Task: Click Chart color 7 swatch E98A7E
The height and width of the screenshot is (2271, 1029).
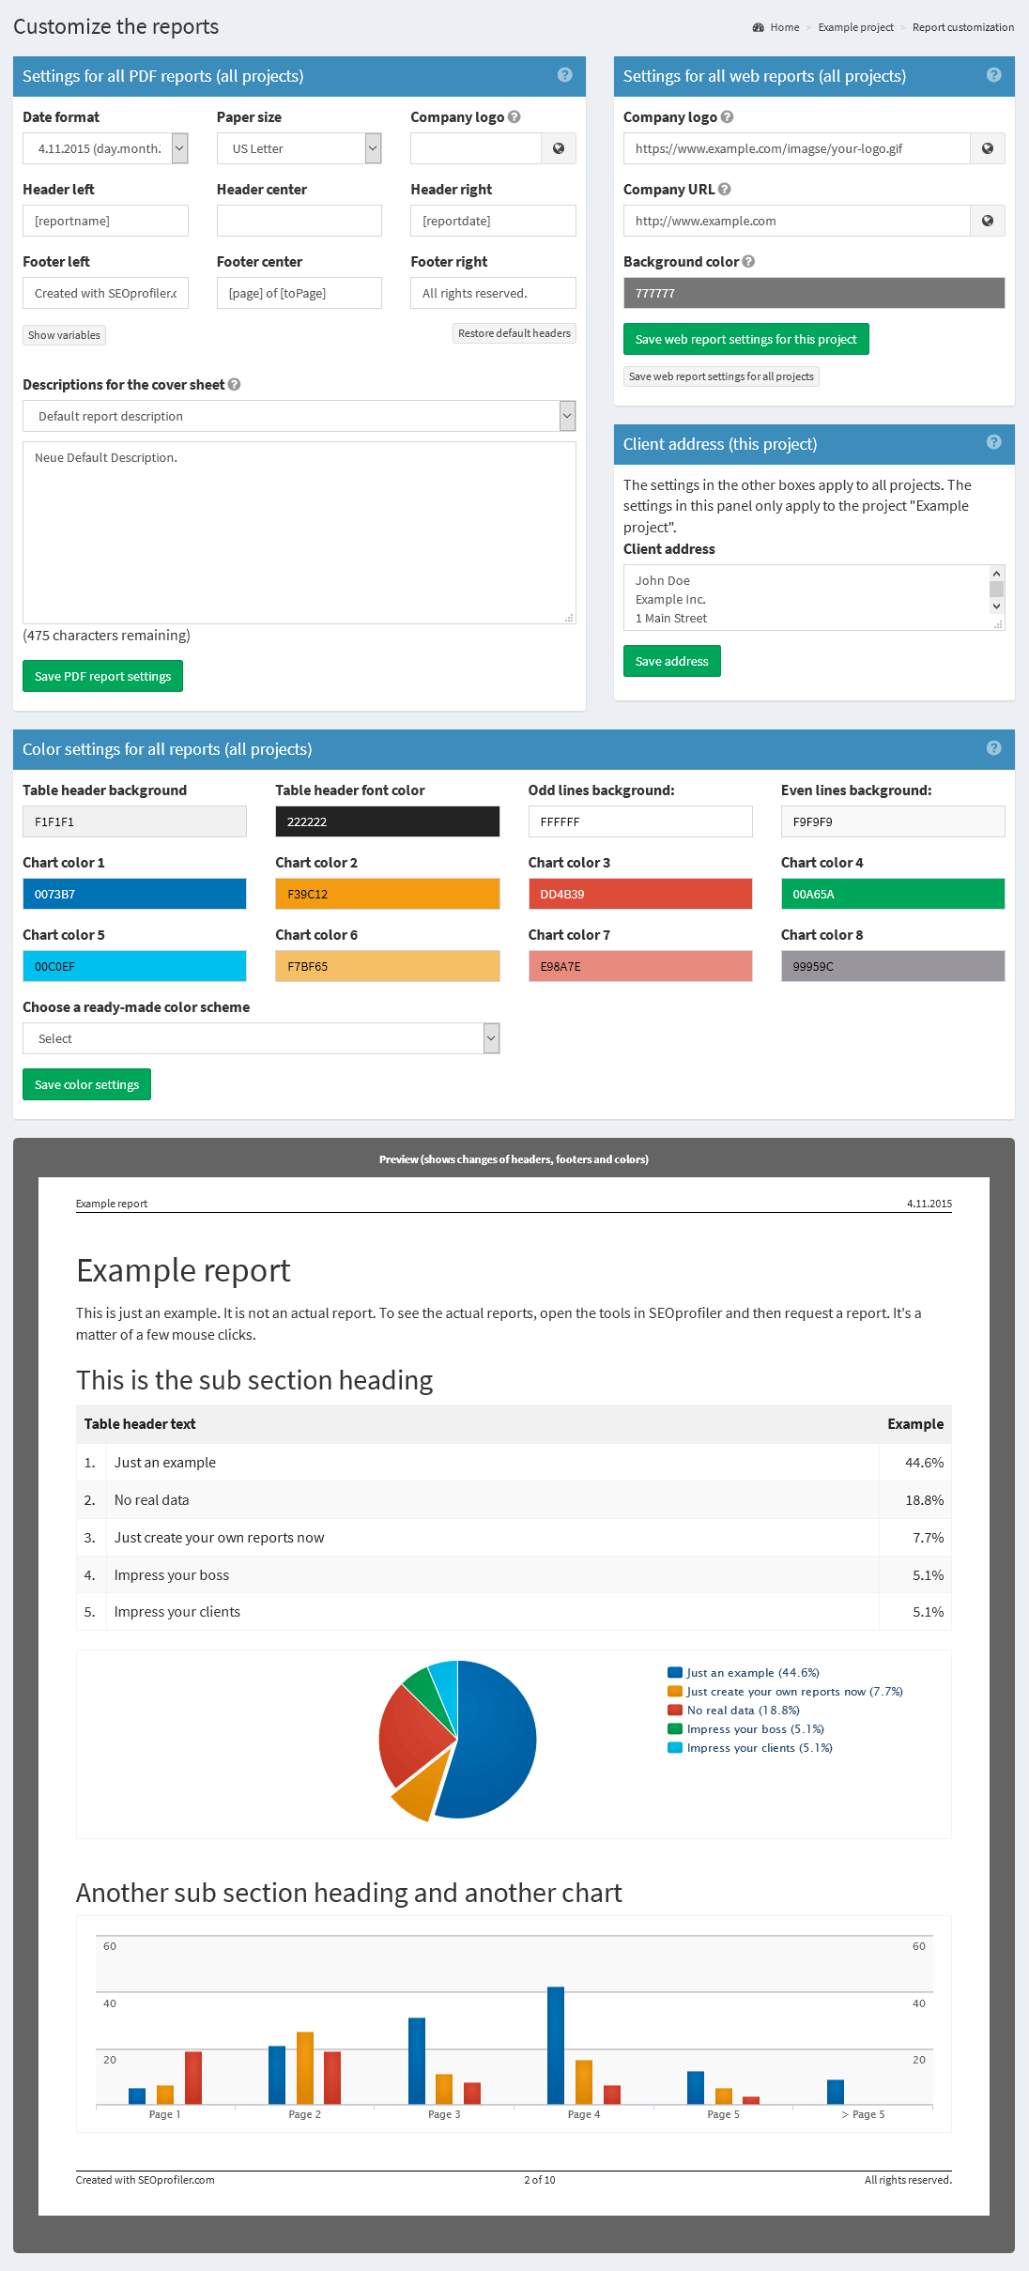Action: click(640, 966)
